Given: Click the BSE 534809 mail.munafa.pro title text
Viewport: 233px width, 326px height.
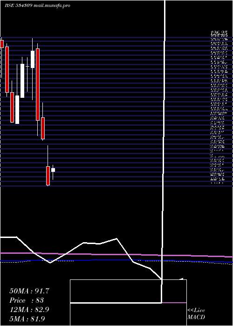Looking at the screenshot, I should (37, 6).
